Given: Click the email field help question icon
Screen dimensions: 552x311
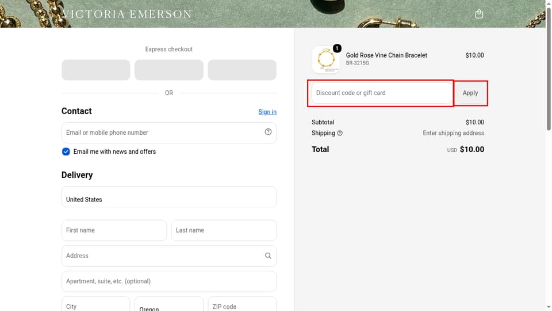Looking at the screenshot, I should point(269,132).
